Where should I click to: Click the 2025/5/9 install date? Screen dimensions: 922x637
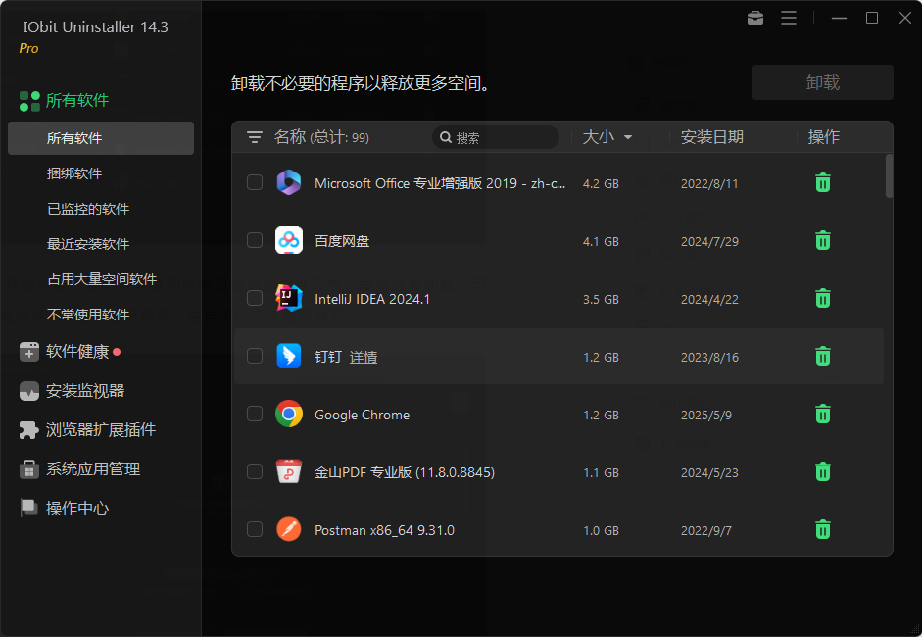705,415
